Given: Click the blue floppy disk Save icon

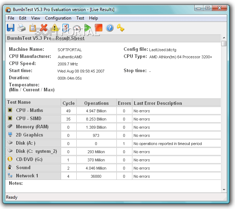Looking at the screenshot, I should click(11, 28).
